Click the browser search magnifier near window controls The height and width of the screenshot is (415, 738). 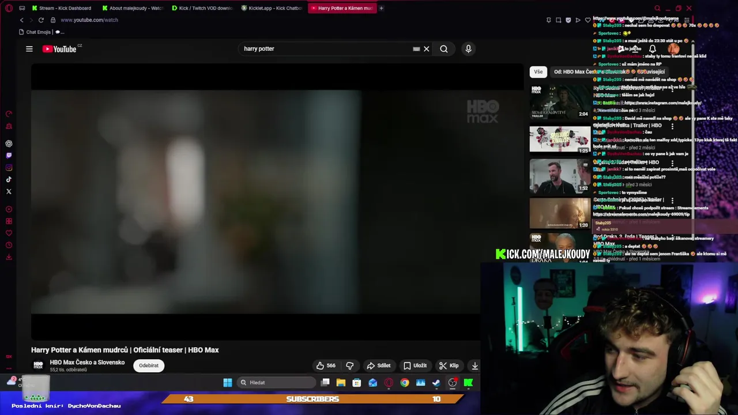point(657,8)
